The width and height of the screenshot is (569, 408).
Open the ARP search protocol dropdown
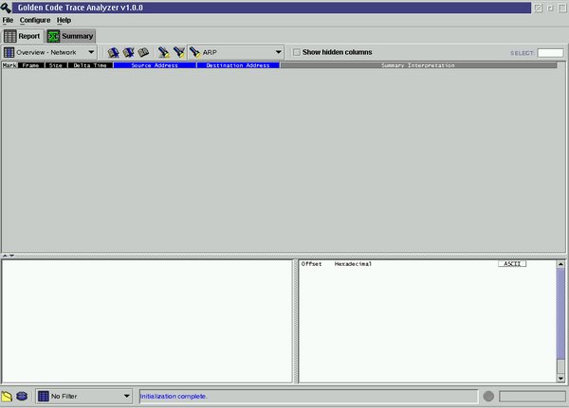tap(236, 53)
